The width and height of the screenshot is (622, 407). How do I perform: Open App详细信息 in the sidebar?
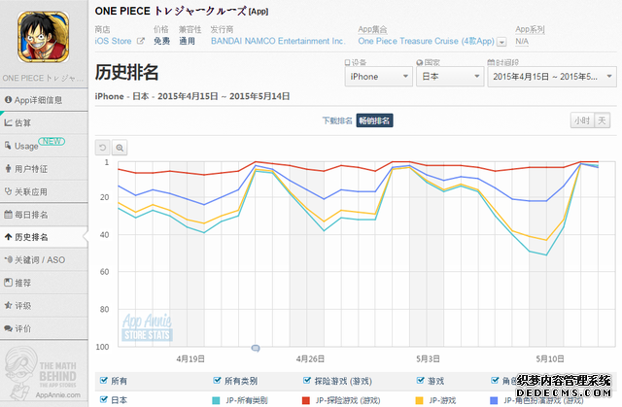[44, 100]
